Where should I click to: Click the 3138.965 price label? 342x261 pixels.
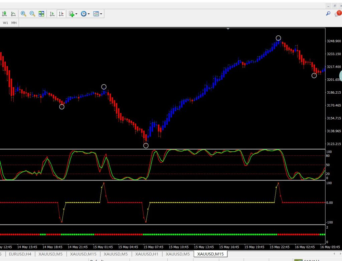pyautogui.click(x=334, y=131)
